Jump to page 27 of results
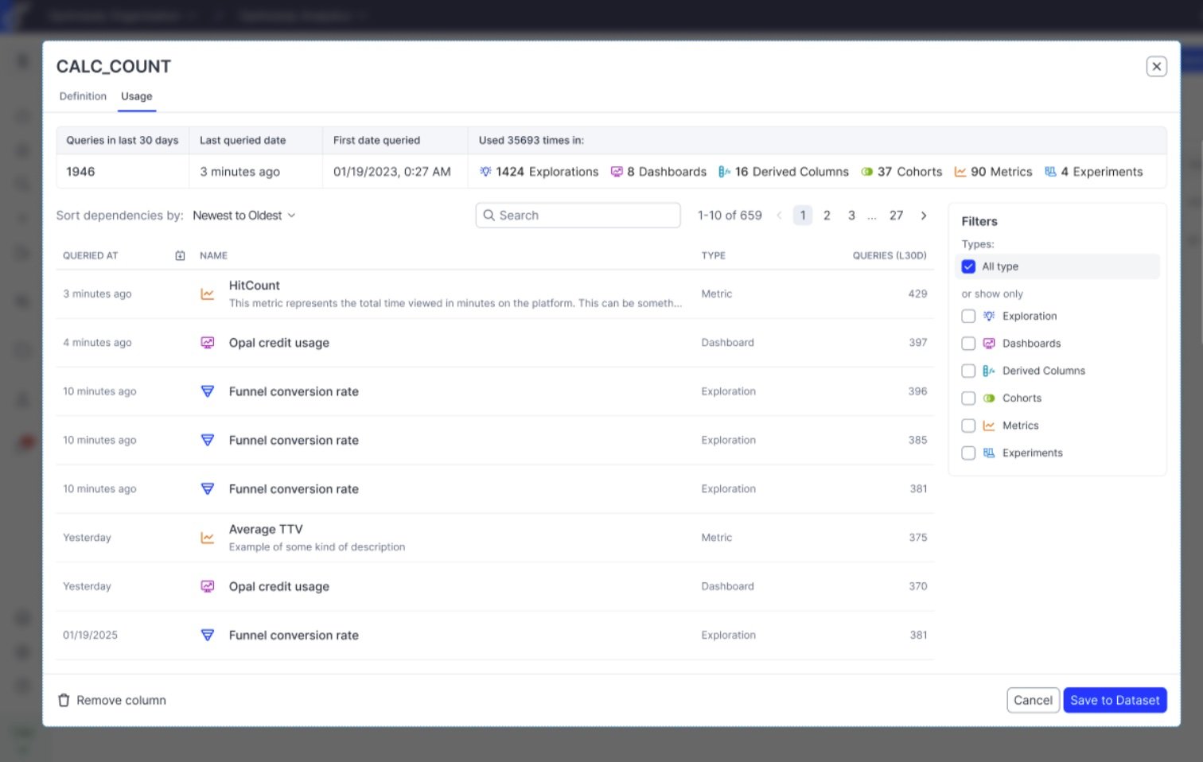1203x762 pixels. pyautogui.click(x=896, y=216)
